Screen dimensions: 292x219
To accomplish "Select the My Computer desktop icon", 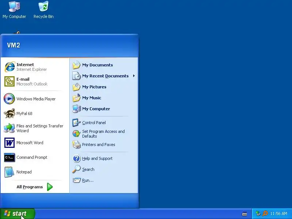I will click(14, 6).
